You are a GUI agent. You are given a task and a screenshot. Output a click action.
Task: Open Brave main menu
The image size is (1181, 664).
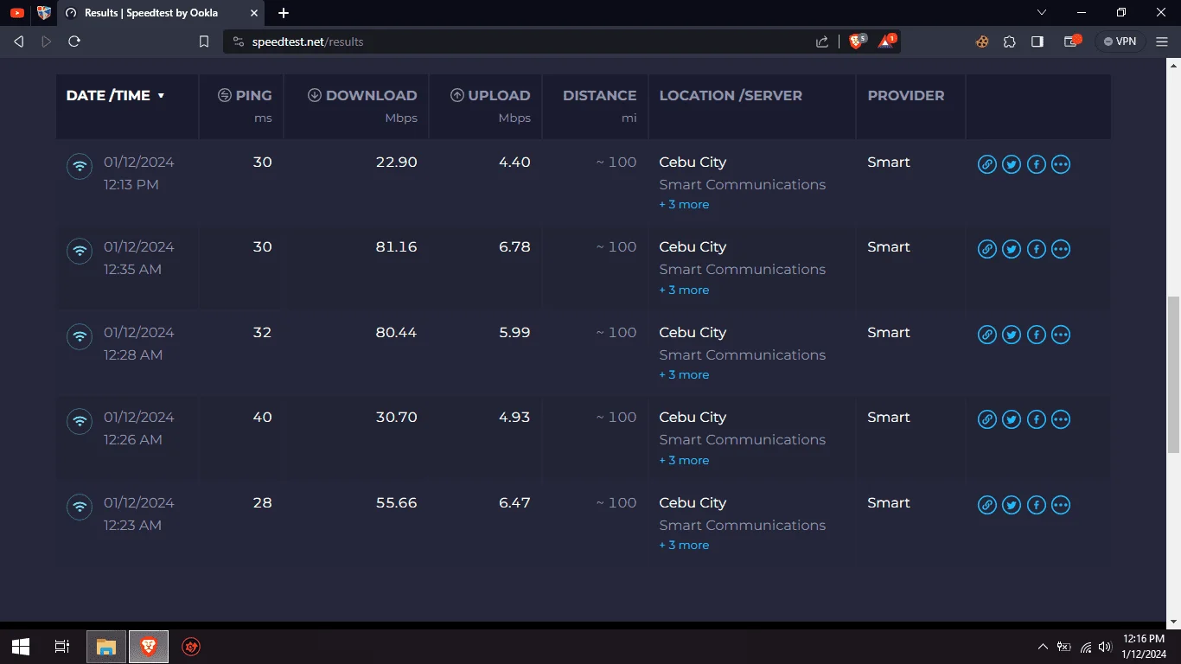(1162, 41)
